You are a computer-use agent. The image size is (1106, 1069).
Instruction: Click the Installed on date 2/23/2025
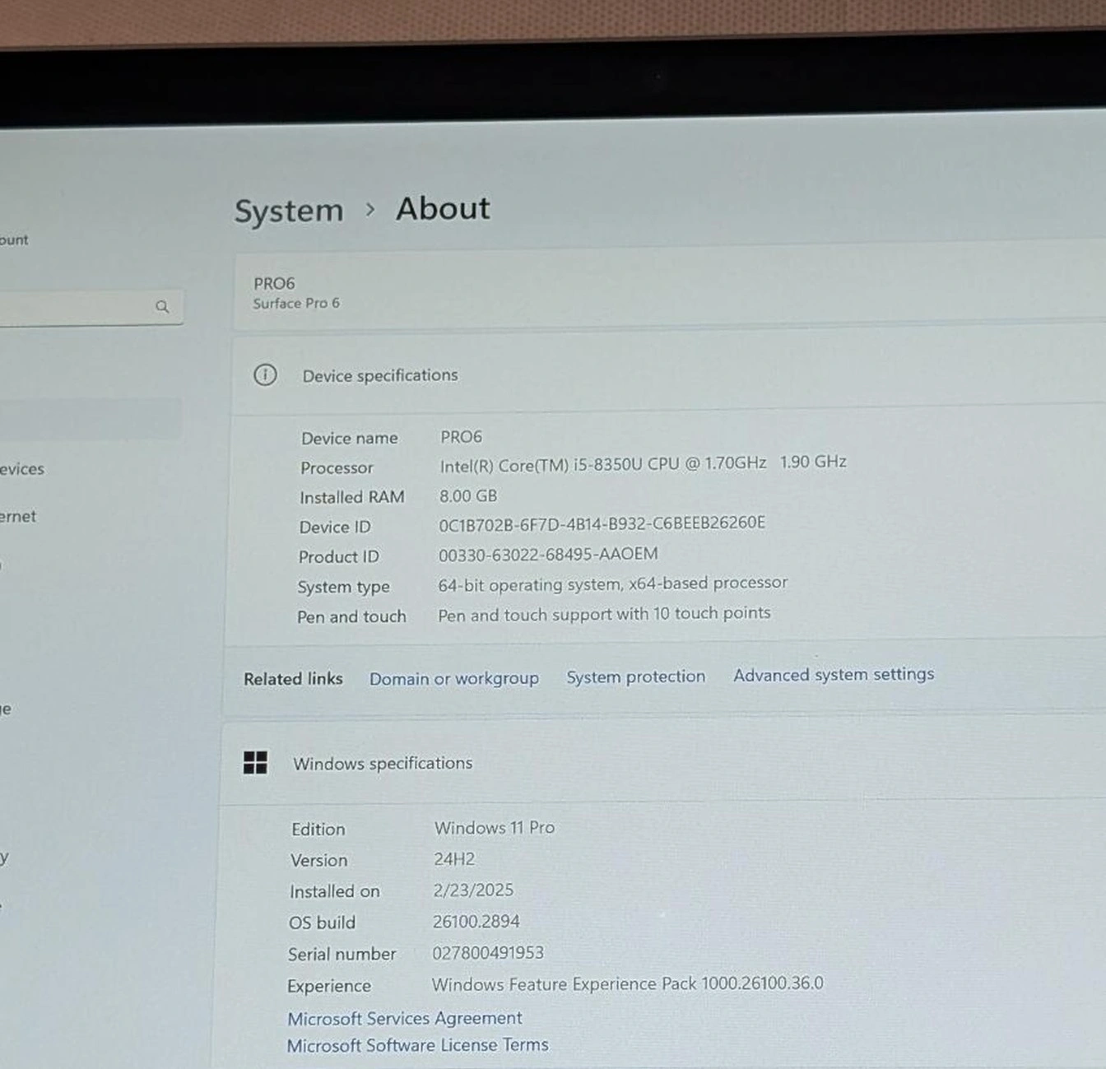tap(473, 890)
